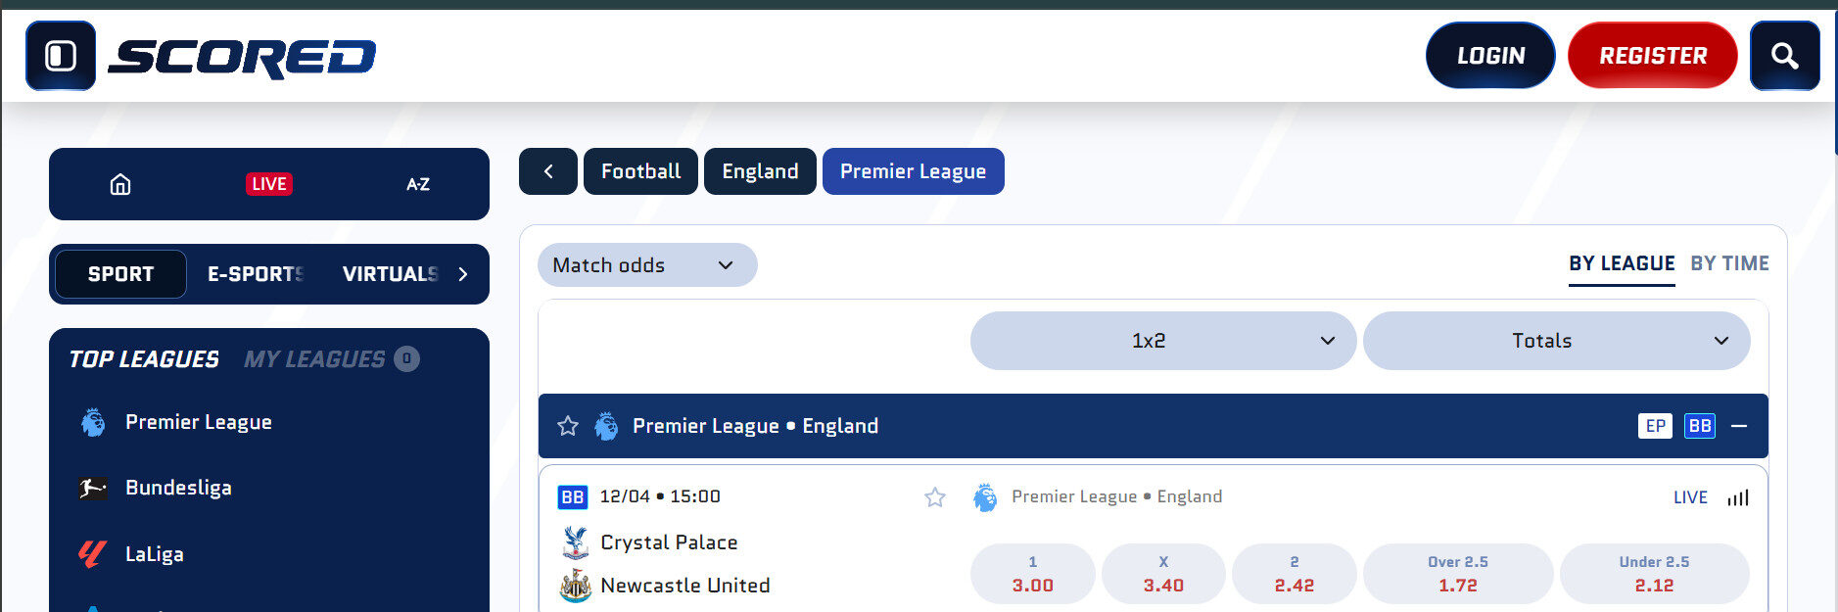Open the Match odds dropdown
Screen dimensions: 1838x612
point(646,264)
